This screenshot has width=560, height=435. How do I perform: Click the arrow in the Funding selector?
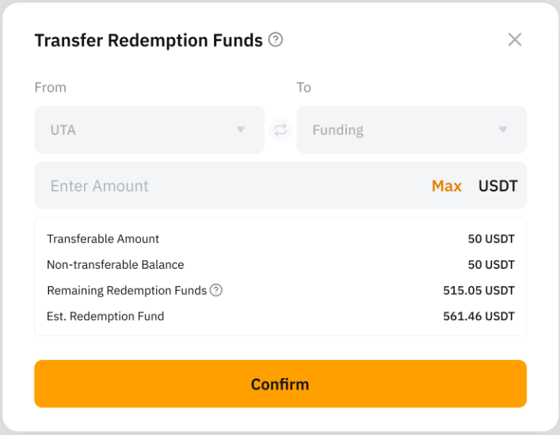pos(503,130)
